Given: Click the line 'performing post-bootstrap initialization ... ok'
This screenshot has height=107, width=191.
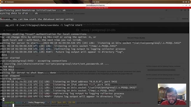Looking at the screenshot, I should (33, 10).
